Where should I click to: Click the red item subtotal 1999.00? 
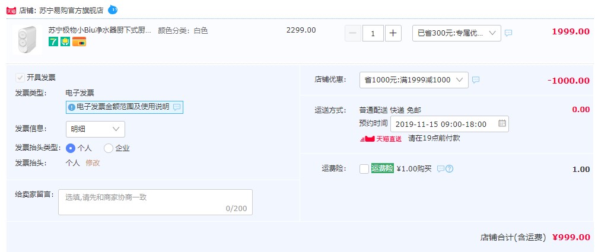[x=571, y=31]
